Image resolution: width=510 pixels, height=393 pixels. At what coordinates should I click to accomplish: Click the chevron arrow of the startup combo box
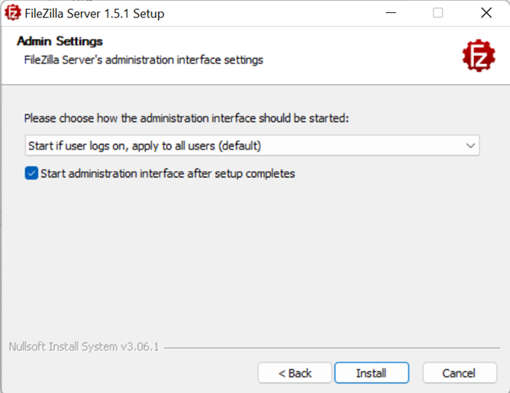pos(470,146)
